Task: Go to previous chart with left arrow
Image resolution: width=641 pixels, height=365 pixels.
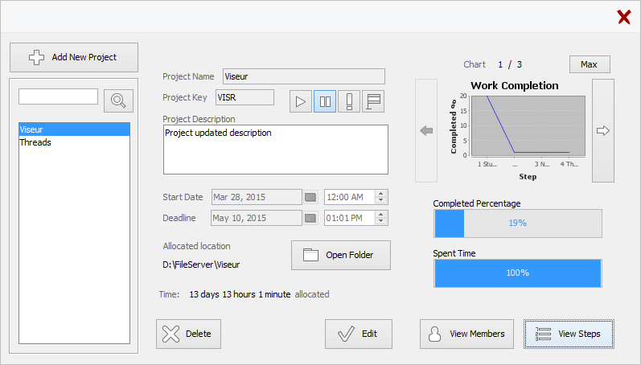Action: pos(426,130)
